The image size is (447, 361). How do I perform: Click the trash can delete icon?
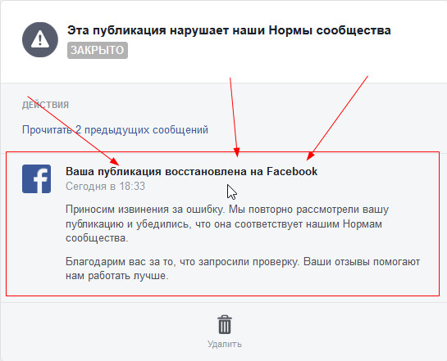(225, 325)
